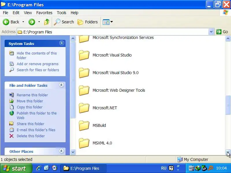The height and width of the screenshot is (173, 231).
Task: Select the Microsoft.NET folder icon
Action: tap(84, 108)
